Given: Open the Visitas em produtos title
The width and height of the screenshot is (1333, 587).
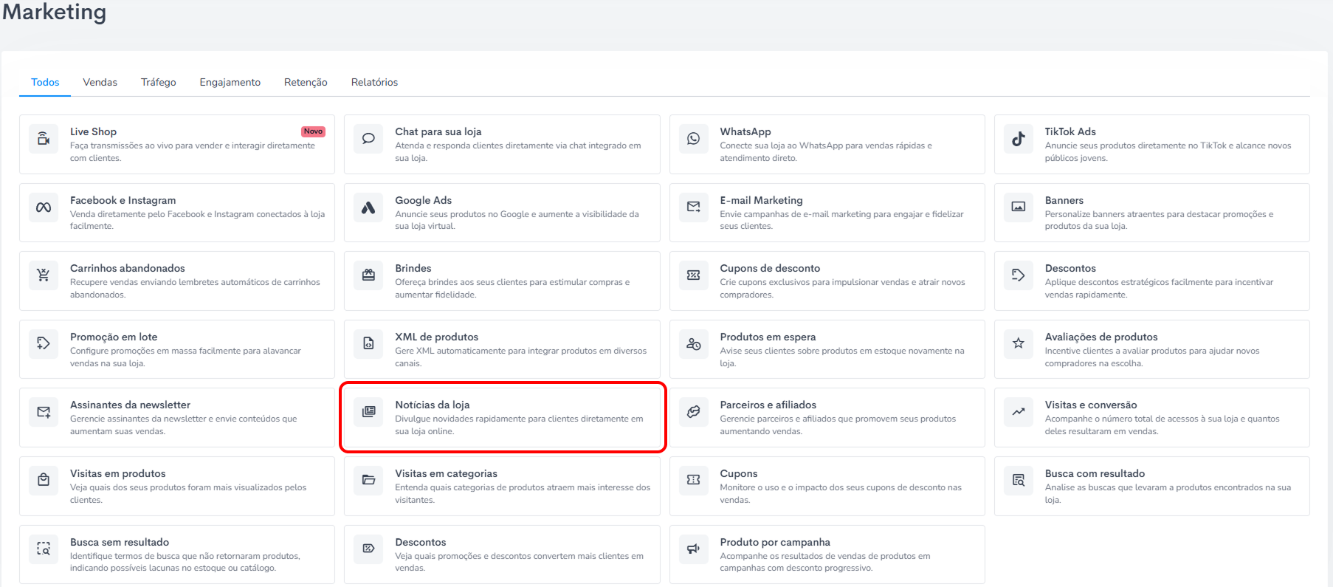Looking at the screenshot, I should tap(117, 473).
